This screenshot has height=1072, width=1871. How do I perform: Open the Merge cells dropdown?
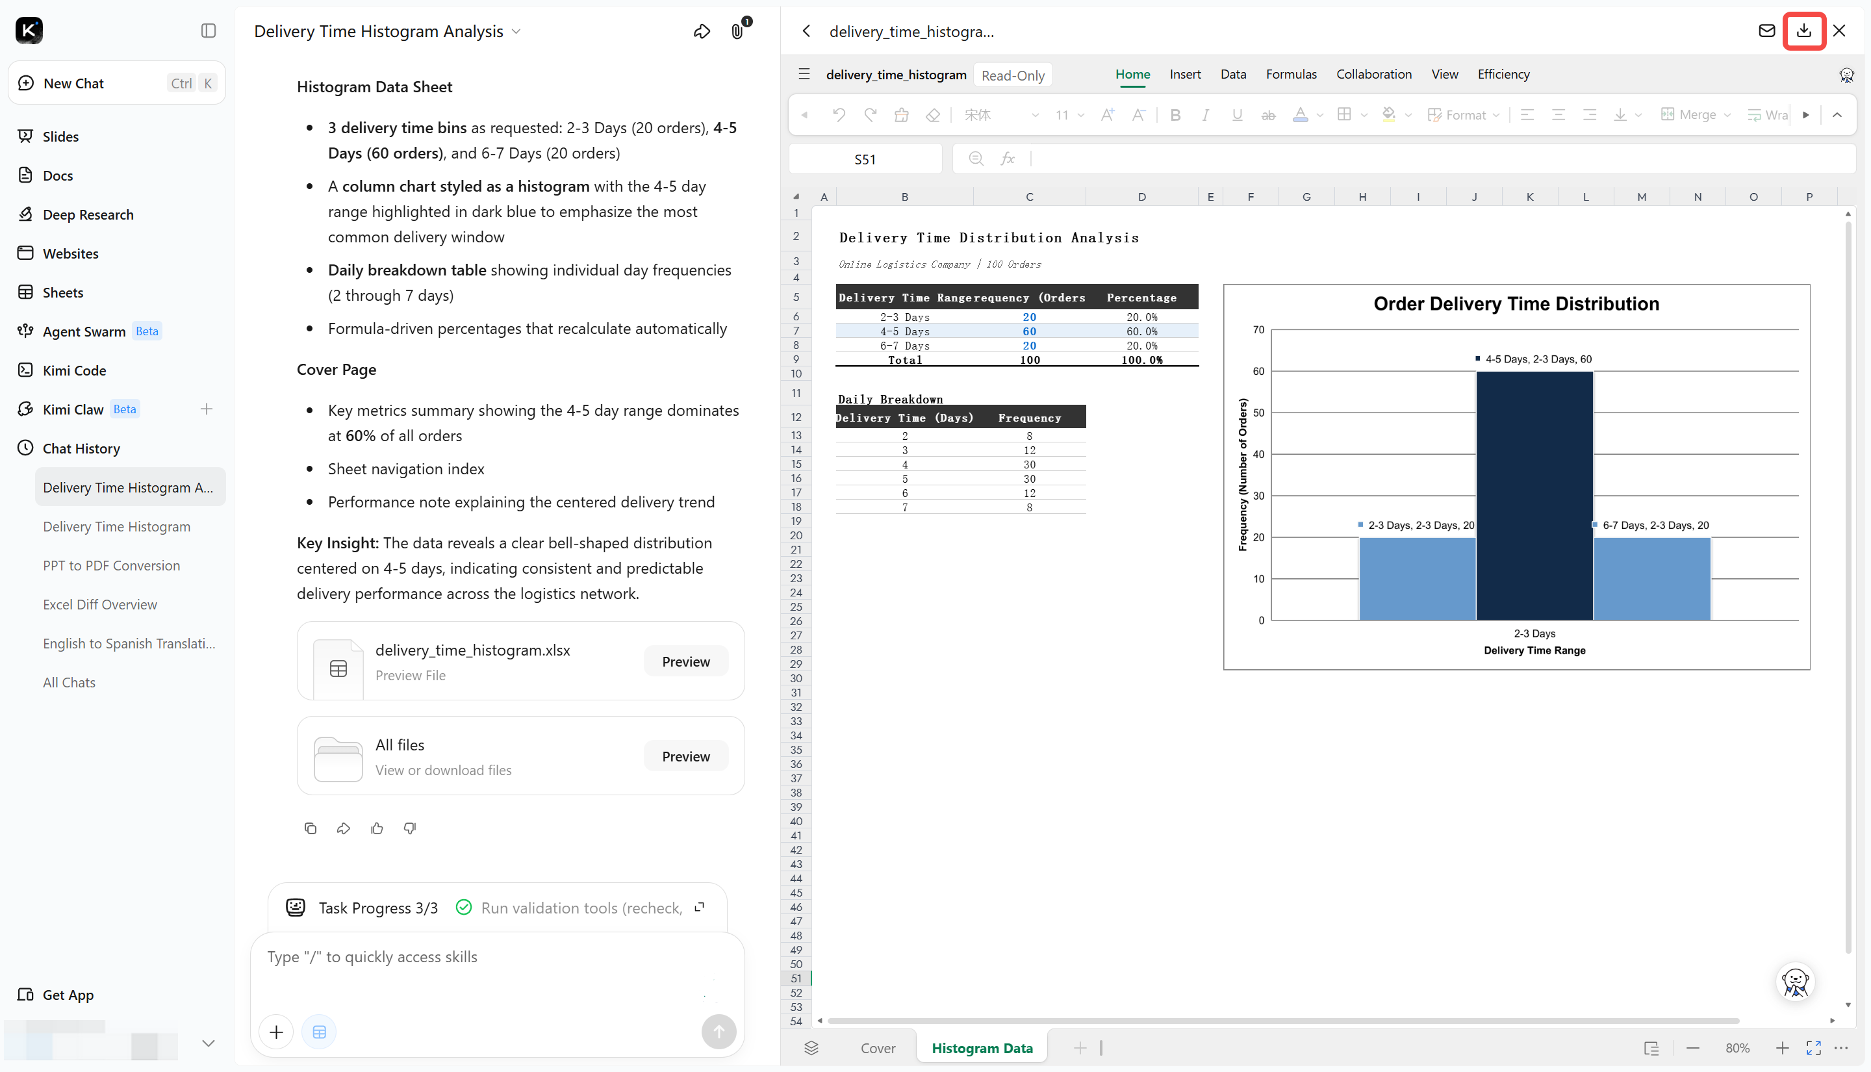point(1696,115)
